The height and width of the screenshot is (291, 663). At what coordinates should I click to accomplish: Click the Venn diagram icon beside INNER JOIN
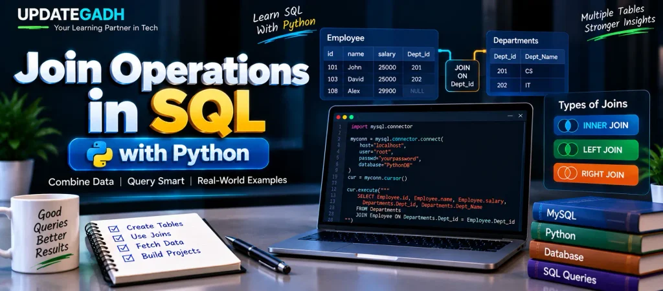(x=567, y=125)
